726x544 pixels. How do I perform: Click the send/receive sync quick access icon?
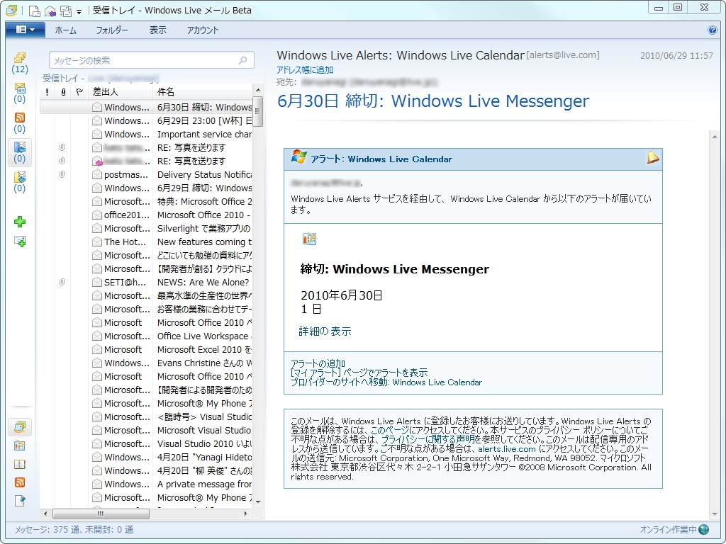coord(66,11)
